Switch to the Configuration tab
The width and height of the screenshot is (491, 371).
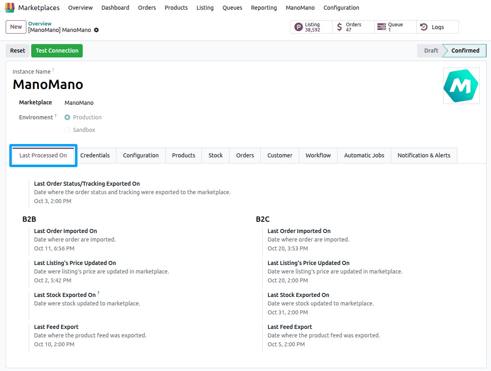(141, 155)
